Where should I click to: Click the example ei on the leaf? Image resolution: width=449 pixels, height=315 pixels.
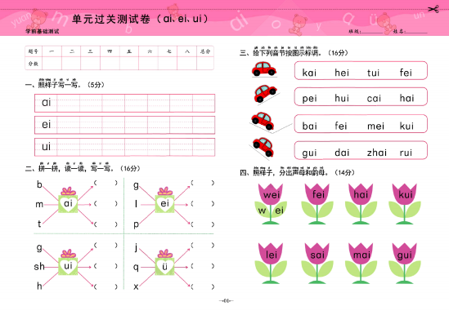coord(279,211)
